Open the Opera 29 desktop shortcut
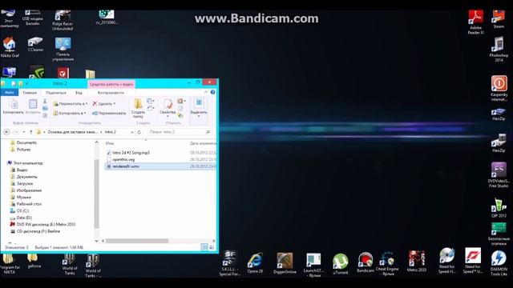This screenshot has width=513, height=288. click(x=255, y=262)
